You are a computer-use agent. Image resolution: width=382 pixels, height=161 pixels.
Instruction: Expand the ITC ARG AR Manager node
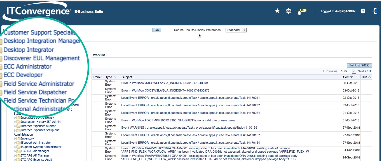[15, 156]
